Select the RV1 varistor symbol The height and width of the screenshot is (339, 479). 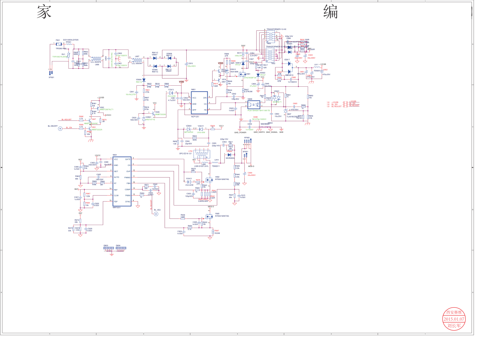[69, 55]
